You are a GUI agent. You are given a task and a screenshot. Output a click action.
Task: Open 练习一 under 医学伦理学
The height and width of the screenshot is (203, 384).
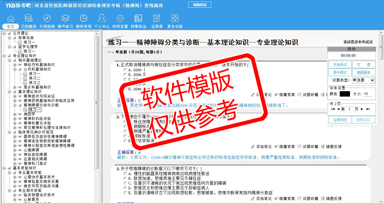[29, 51]
